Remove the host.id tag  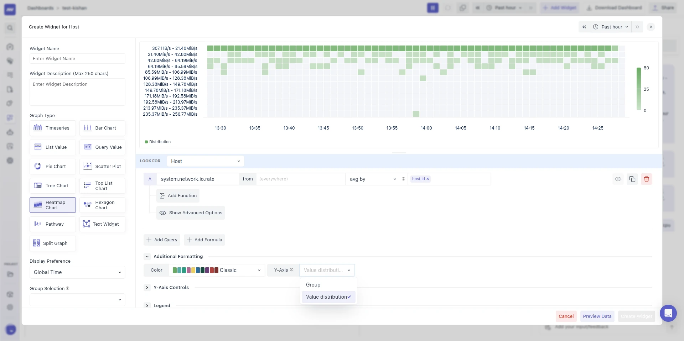point(427,179)
